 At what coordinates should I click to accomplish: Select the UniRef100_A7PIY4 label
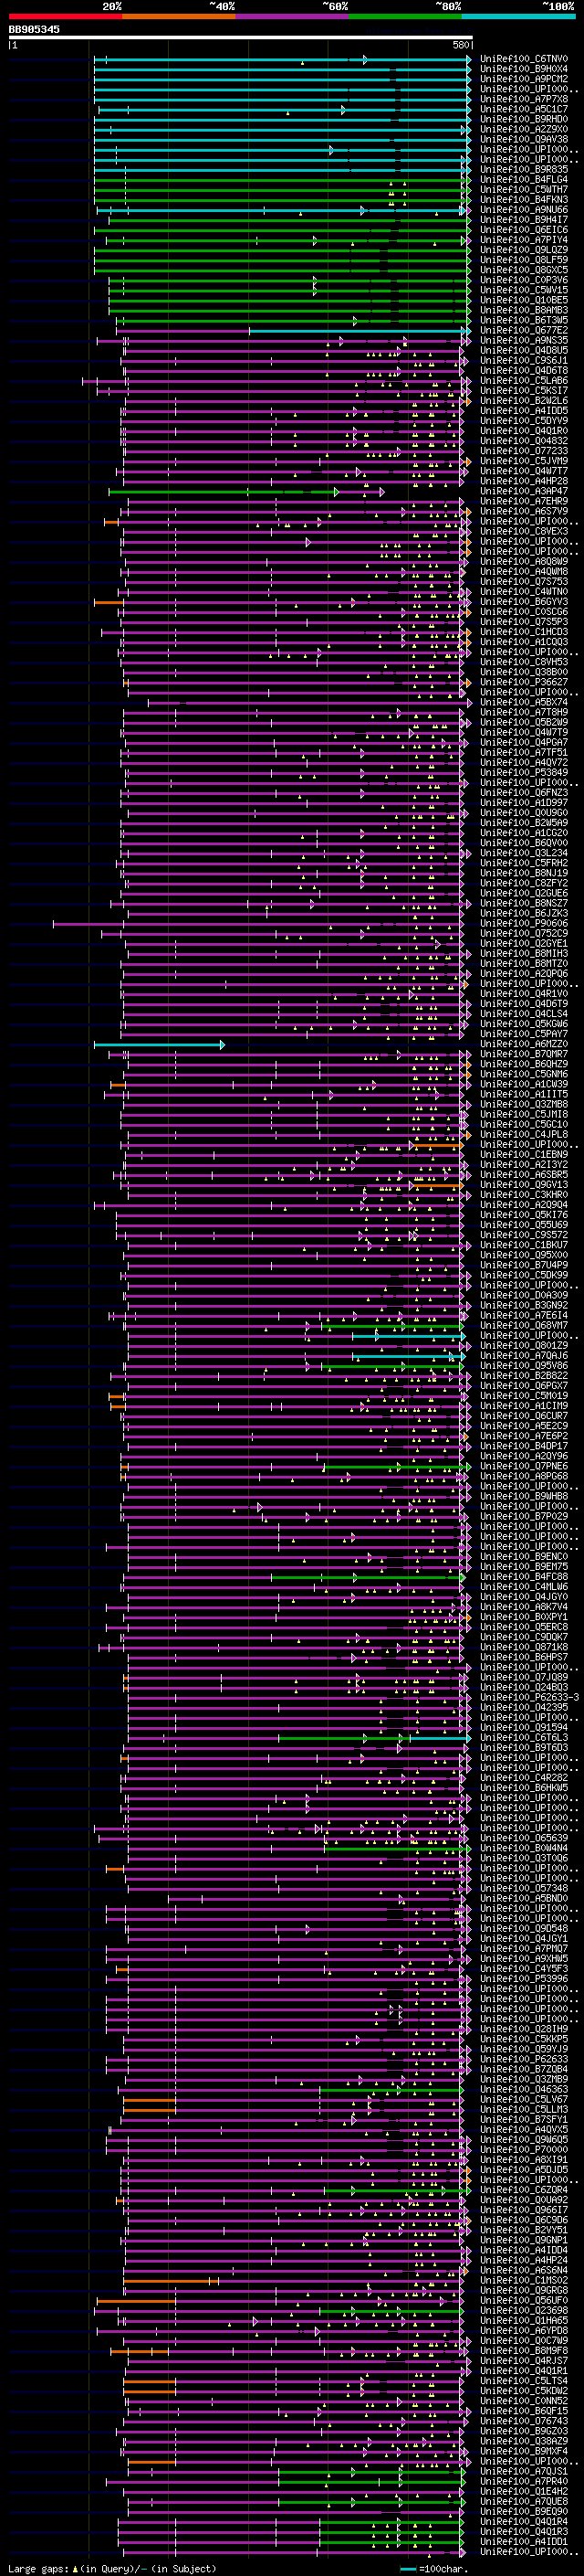(524, 240)
